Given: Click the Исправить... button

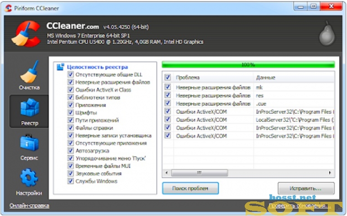Looking at the screenshot, I should click(306, 188).
